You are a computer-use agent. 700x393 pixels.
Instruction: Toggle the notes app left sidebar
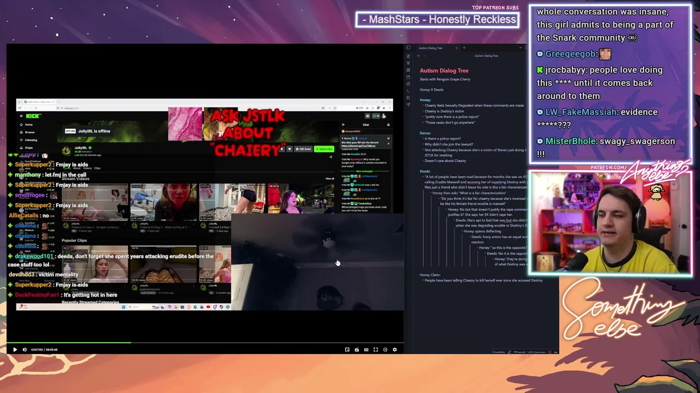point(408,48)
